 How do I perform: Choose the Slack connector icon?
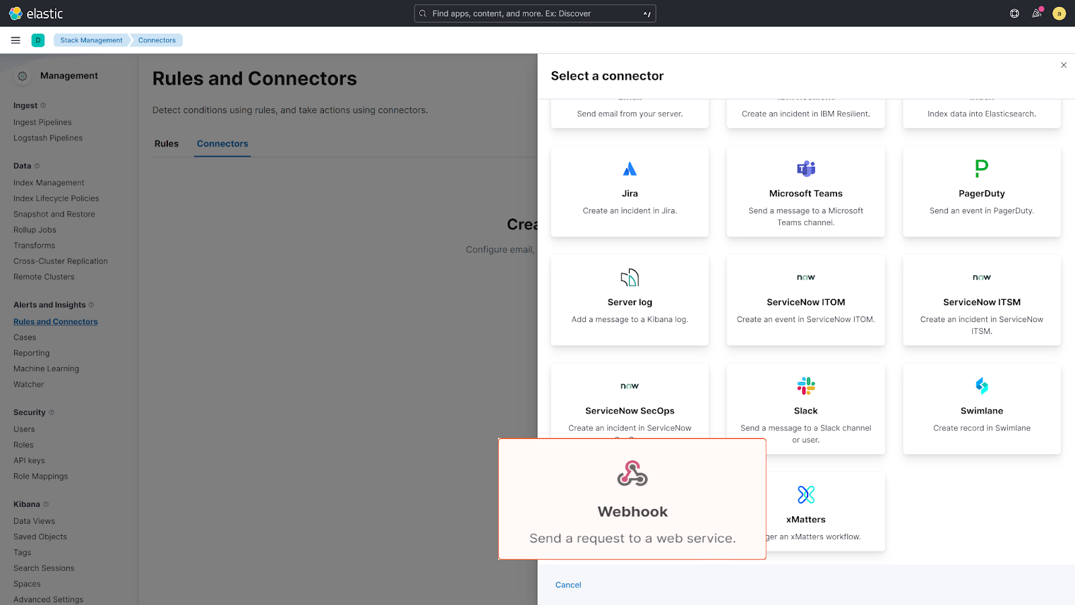[806, 386]
